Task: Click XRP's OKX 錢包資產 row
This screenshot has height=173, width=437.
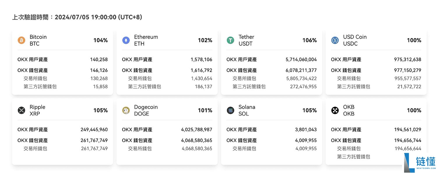Action: click(62, 140)
